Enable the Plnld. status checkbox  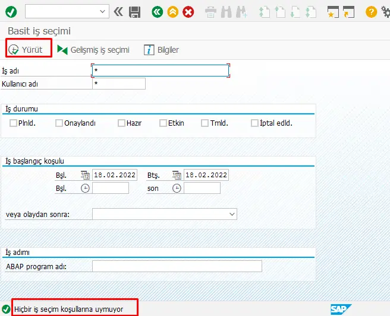pyautogui.click(x=14, y=123)
